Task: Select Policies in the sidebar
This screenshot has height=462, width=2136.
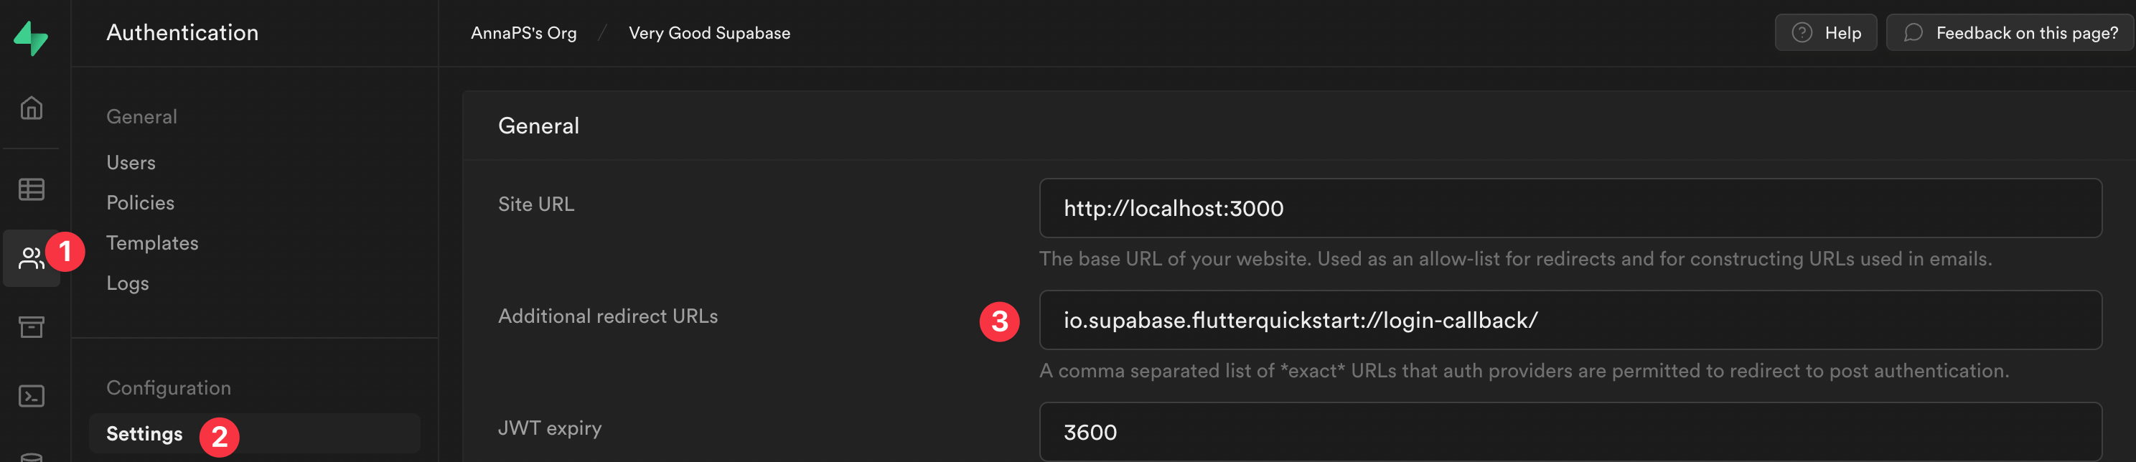Action: [139, 202]
